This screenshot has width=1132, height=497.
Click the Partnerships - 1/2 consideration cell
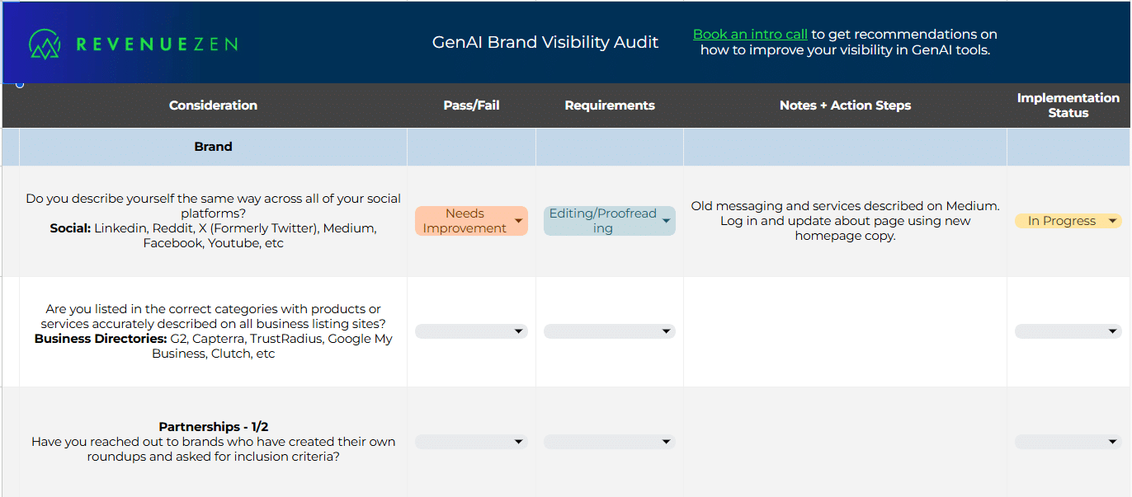[x=213, y=442]
